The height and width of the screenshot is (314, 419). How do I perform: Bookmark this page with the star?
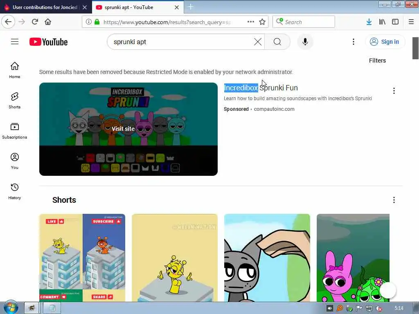tap(262, 22)
